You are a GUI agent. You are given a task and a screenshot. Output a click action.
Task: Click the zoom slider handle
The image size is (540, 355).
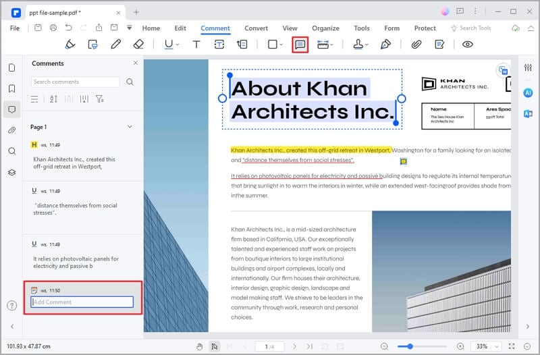(x=410, y=346)
